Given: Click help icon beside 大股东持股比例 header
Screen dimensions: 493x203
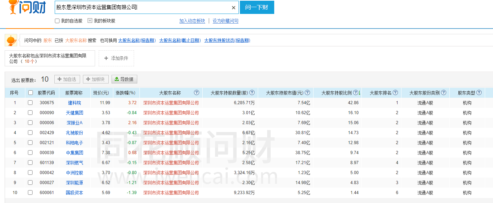Looking at the screenshot, I should (355, 92).
